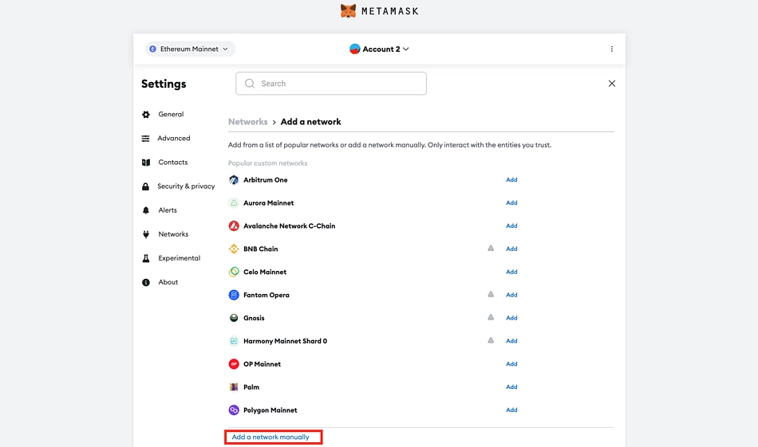The height and width of the screenshot is (447, 758).
Task: Click the Fantom Opera warning triangle icon
Action: click(x=491, y=294)
